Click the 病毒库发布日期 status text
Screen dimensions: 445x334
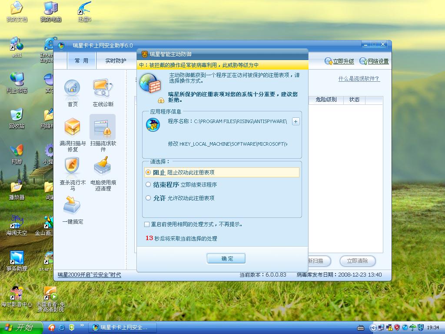click(339, 275)
